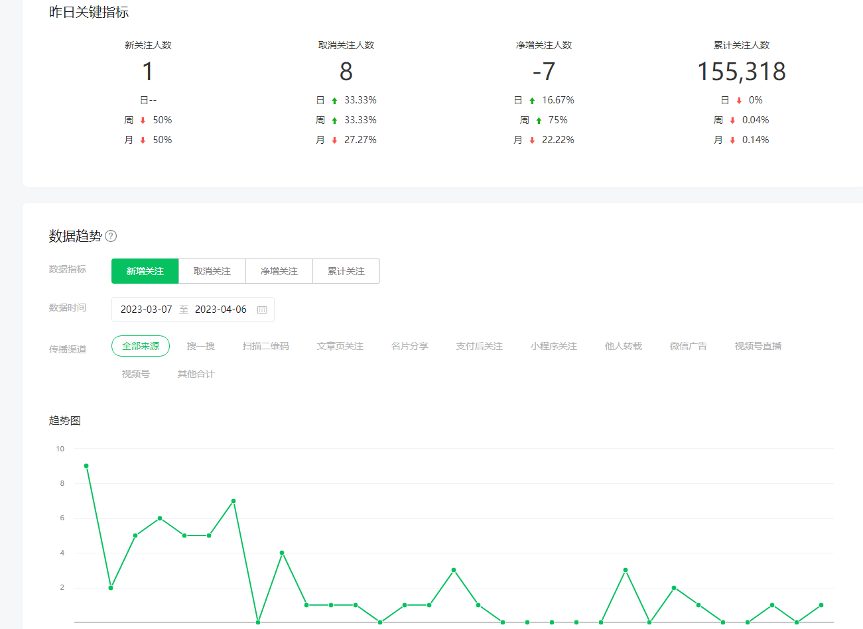Choose the 名片分享 channel filter
This screenshot has height=629, width=863.
point(410,346)
